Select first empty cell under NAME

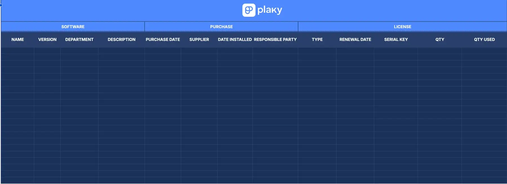[x=17, y=51]
